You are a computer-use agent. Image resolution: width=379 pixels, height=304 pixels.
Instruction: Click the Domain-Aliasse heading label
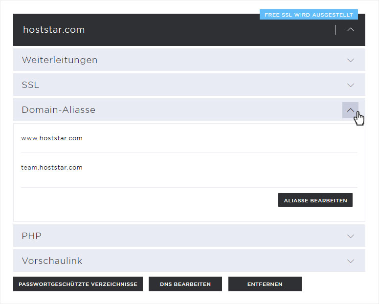pyautogui.click(x=59, y=110)
